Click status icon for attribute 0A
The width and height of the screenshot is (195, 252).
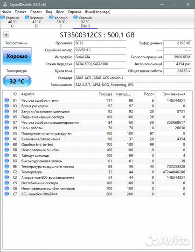7,133
